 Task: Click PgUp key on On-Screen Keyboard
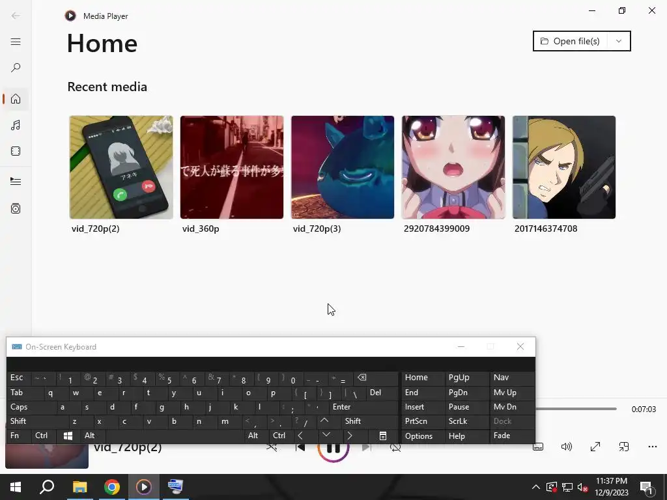tap(466, 378)
